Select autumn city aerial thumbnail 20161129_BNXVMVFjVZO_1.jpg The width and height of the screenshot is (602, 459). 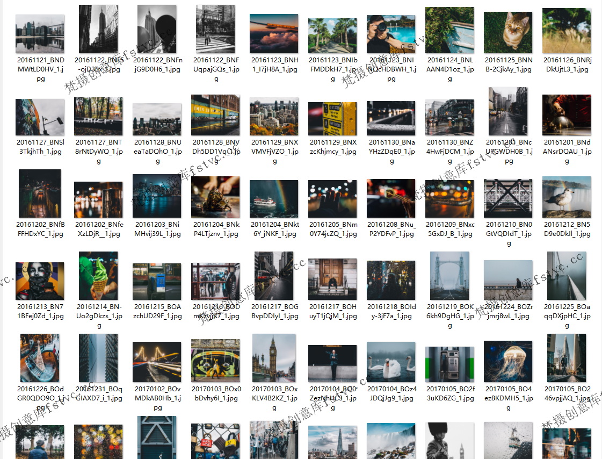coord(274,117)
